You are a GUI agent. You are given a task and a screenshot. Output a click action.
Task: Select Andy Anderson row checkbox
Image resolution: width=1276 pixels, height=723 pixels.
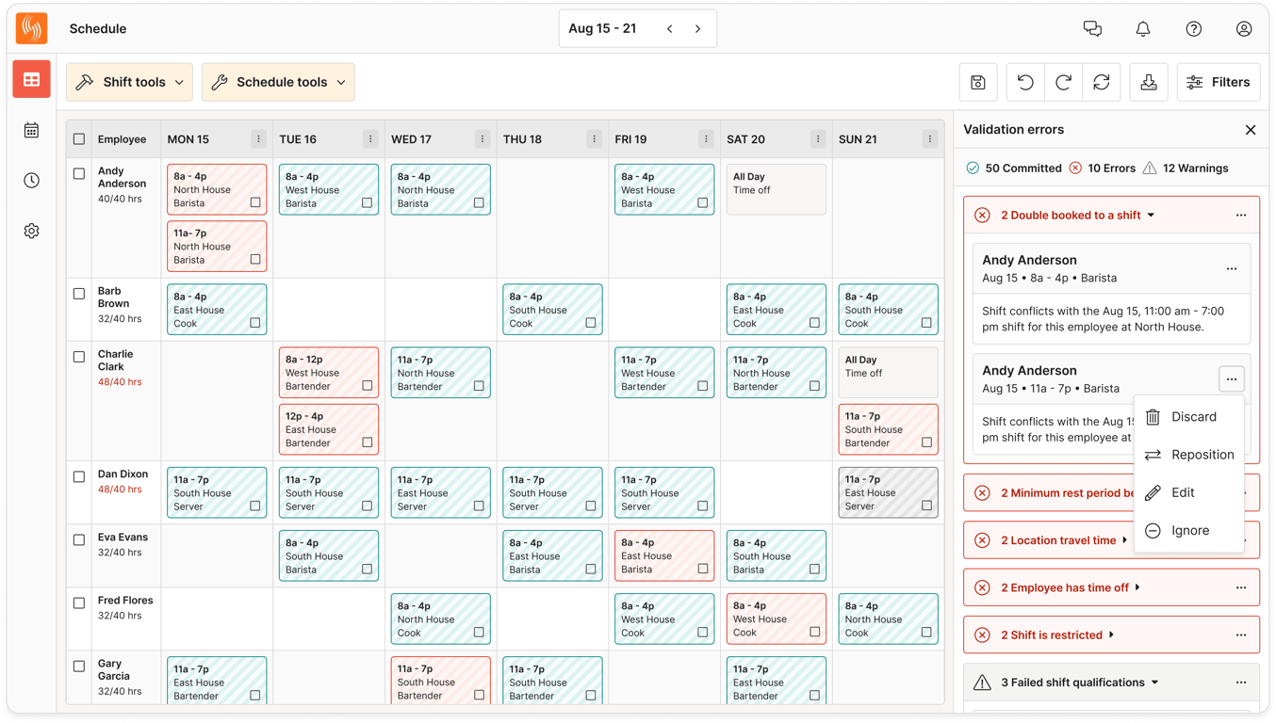(x=79, y=174)
